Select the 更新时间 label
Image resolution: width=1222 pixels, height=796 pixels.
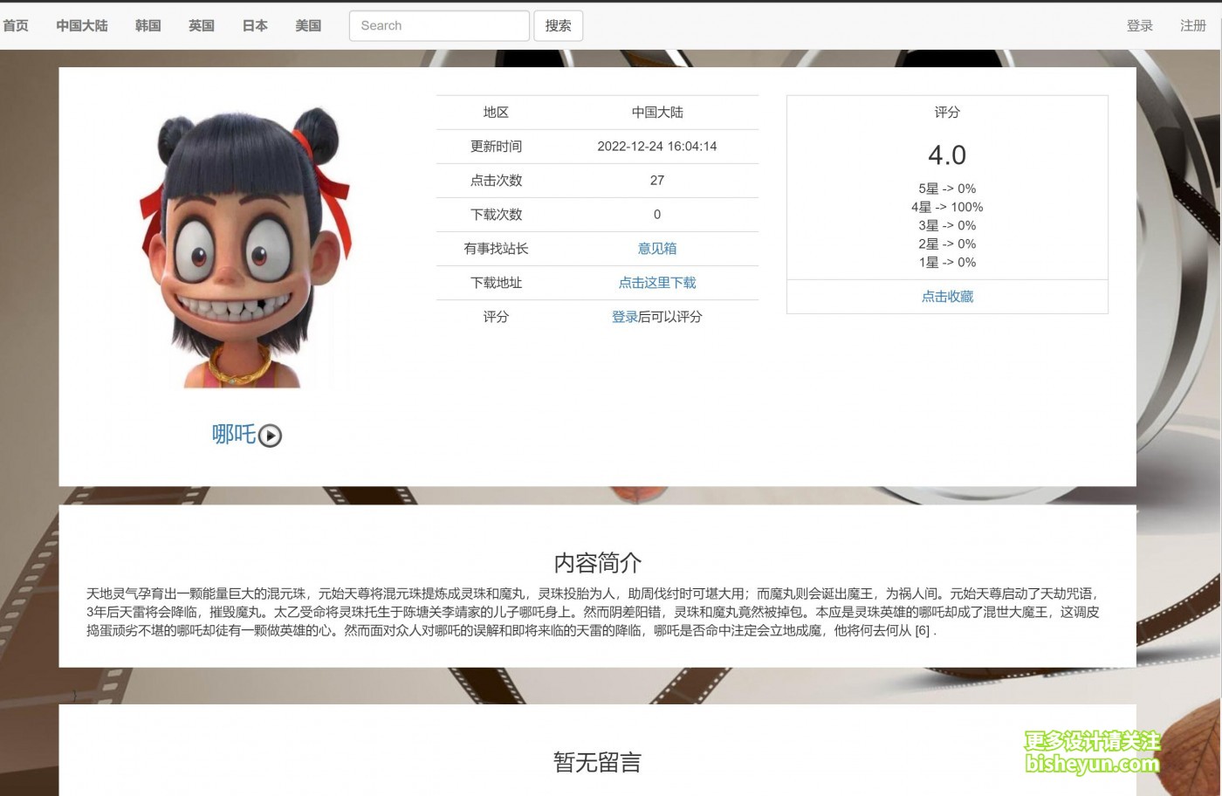tap(496, 147)
